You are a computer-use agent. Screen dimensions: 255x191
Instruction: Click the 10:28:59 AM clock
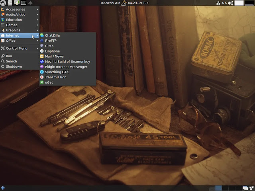(110, 3)
